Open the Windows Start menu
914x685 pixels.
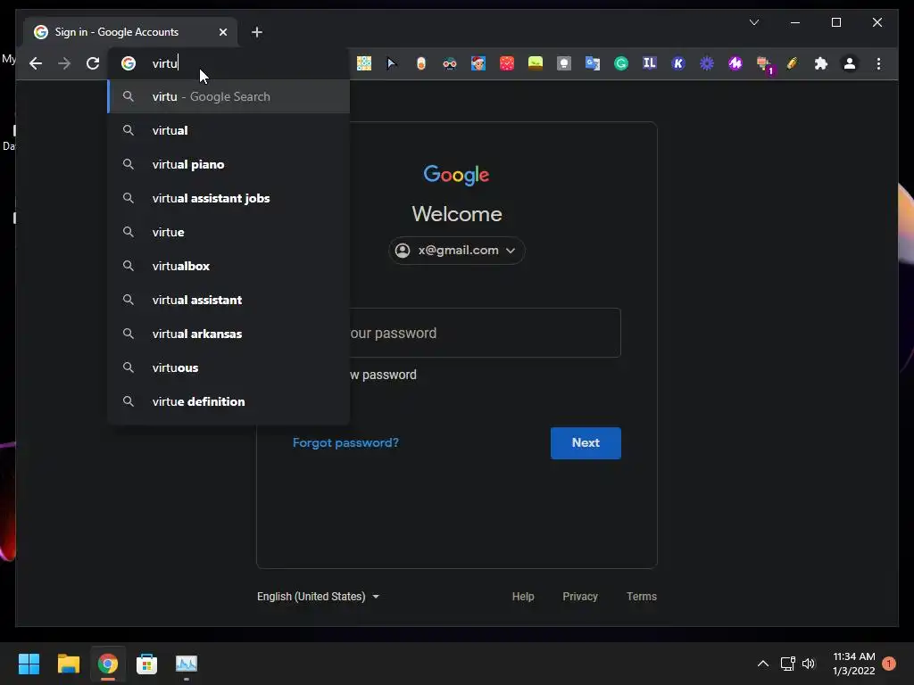coord(29,664)
